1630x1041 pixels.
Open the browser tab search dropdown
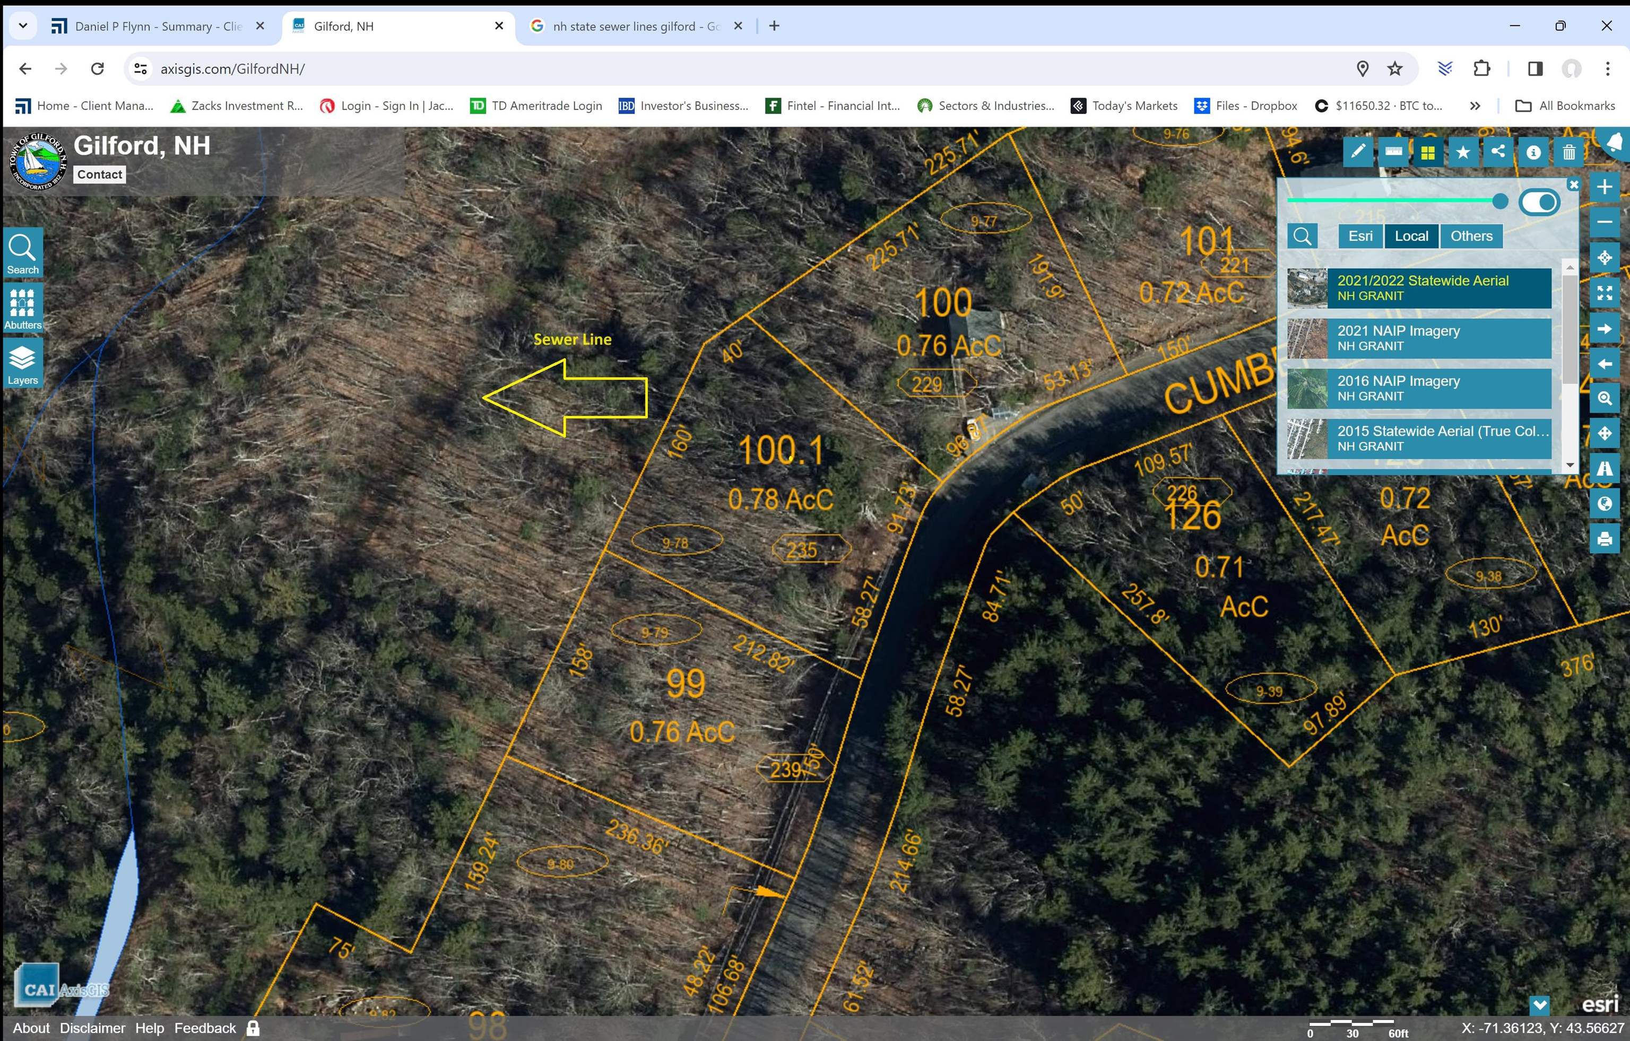[x=23, y=25]
